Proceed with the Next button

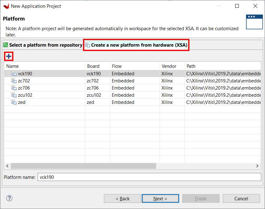160,198
